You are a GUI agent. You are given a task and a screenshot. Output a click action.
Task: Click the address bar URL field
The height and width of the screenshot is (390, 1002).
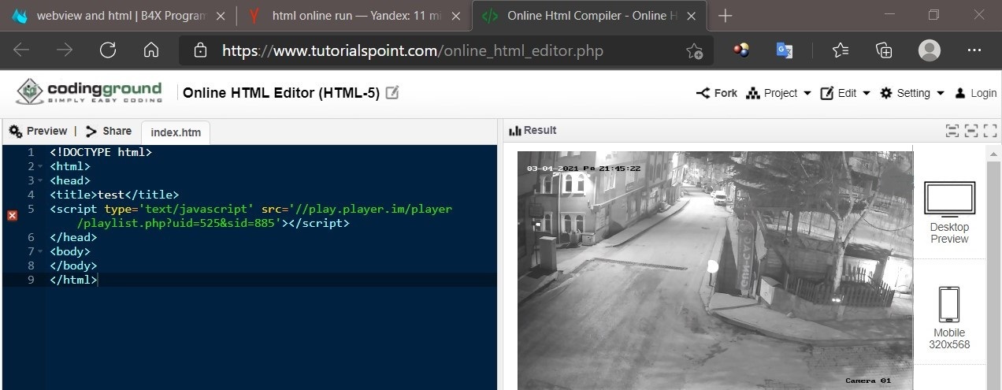[445, 50]
